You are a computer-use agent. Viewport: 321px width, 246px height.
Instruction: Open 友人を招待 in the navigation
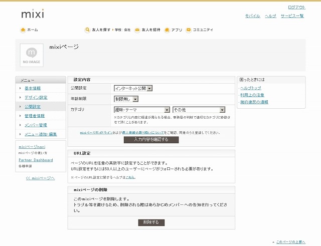(x=151, y=30)
